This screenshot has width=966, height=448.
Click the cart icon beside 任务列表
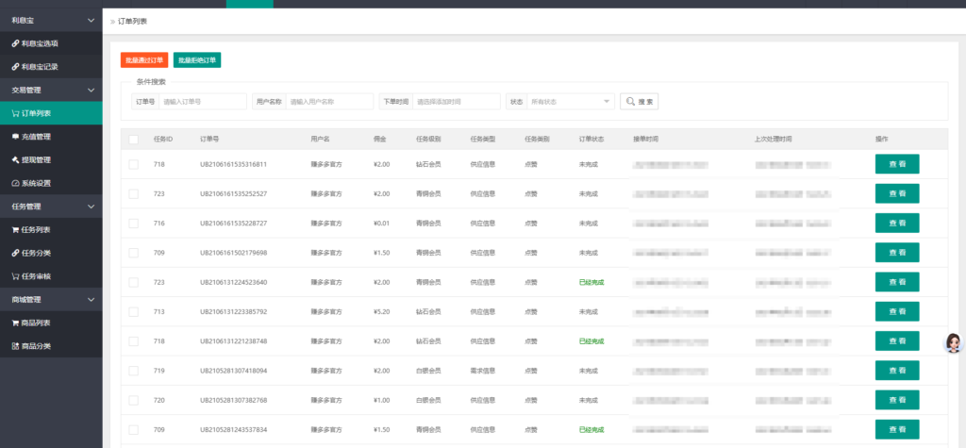(15, 229)
